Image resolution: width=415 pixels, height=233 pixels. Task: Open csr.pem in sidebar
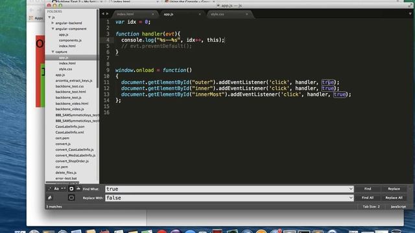pyautogui.click(x=62, y=167)
